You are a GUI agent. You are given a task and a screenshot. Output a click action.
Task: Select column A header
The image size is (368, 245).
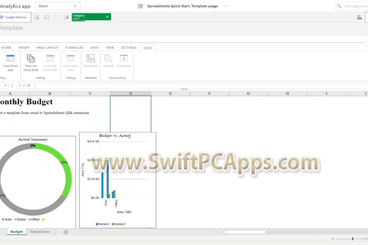click(10, 93)
